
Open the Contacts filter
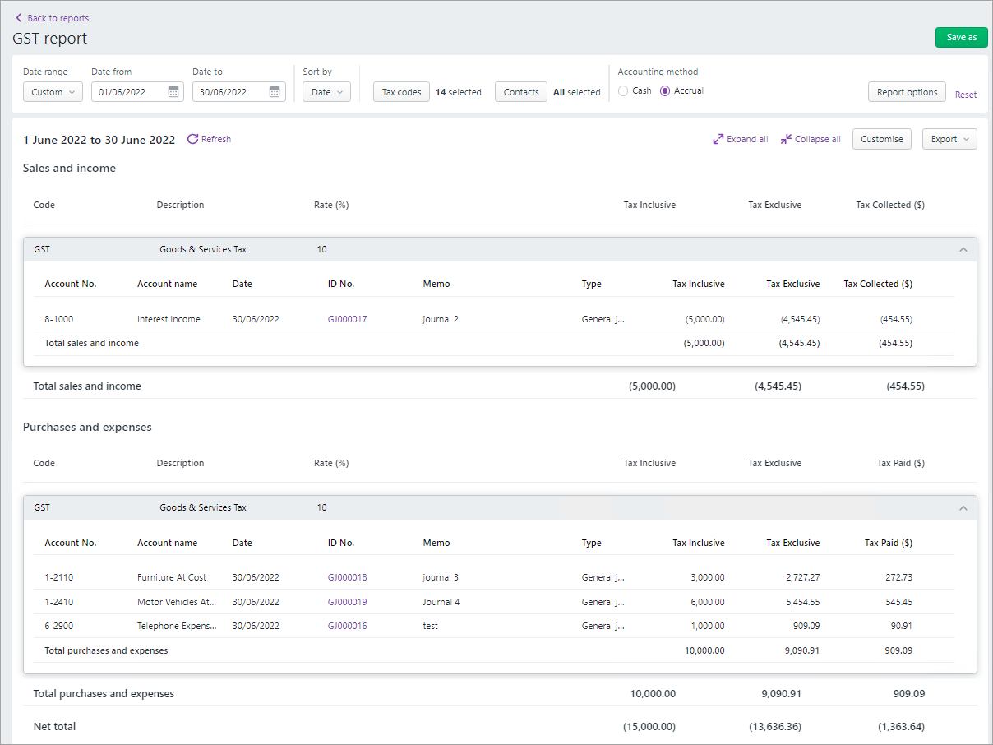tap(521, 92)
